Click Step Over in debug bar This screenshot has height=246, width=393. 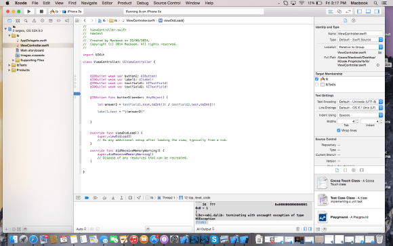pos(104,198)
